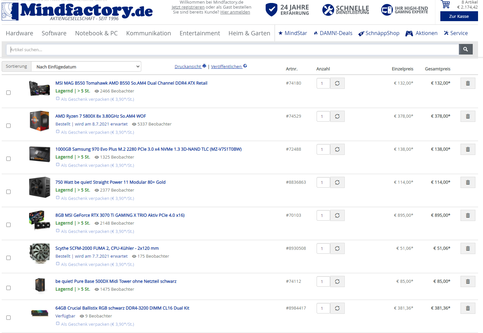Open AMD Ryzen 7 5800X product link
The height and width of the screenshot is (333, 483).
(101, 116)
